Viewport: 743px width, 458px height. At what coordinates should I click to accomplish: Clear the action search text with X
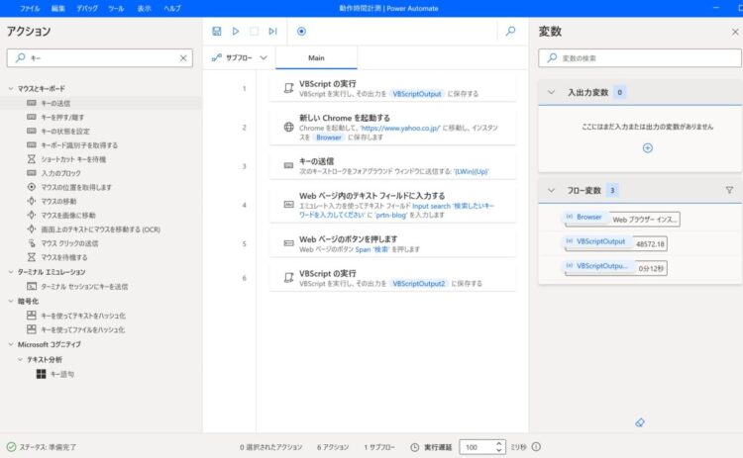click(183, 58)
